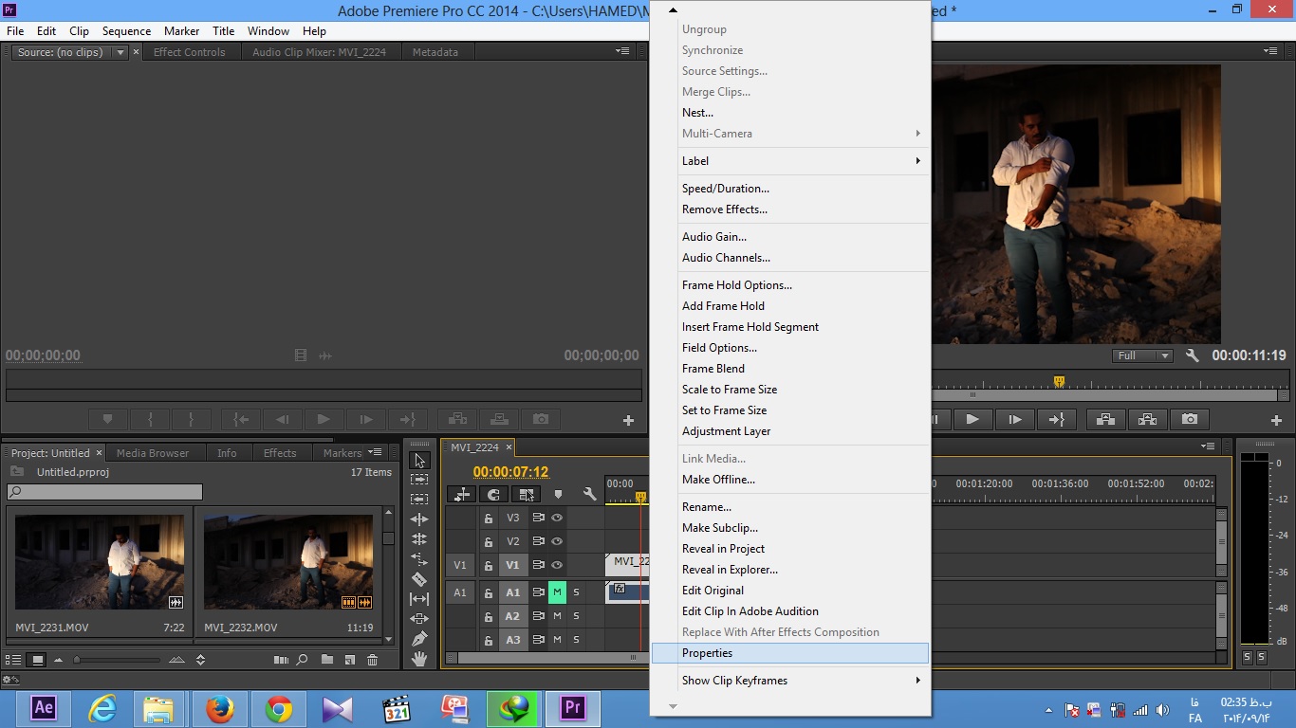
Task: Select the Pen tool
Action: click(419, 639)
